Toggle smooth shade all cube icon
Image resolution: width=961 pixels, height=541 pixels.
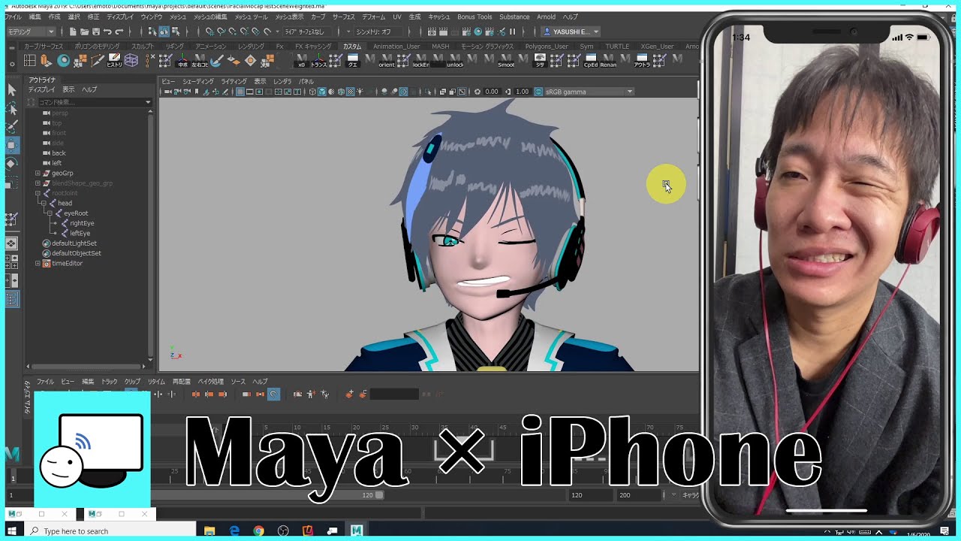click(x=321, y=92)
